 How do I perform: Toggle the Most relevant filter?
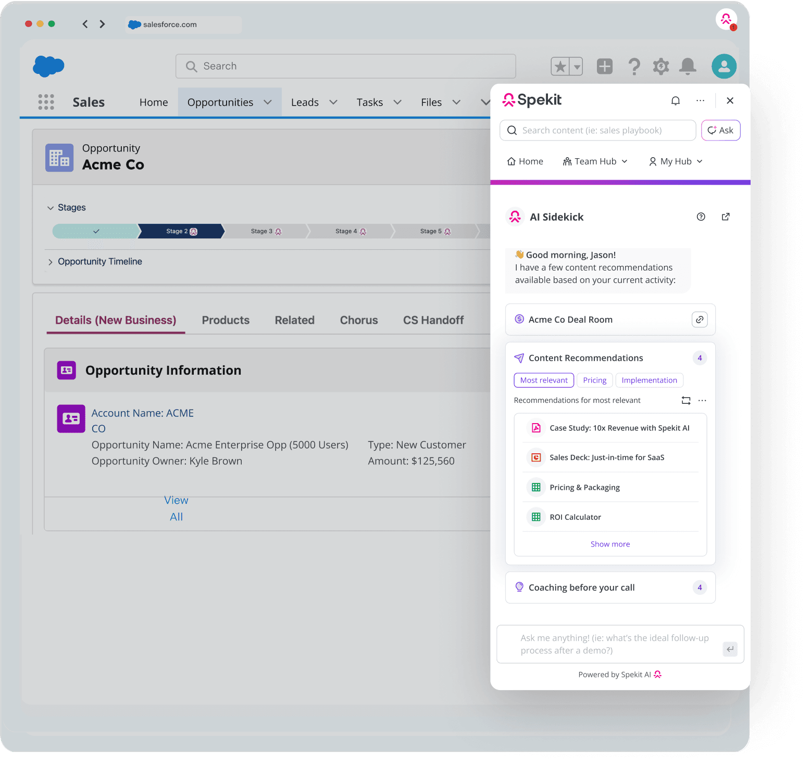click(x=543, y=380)
